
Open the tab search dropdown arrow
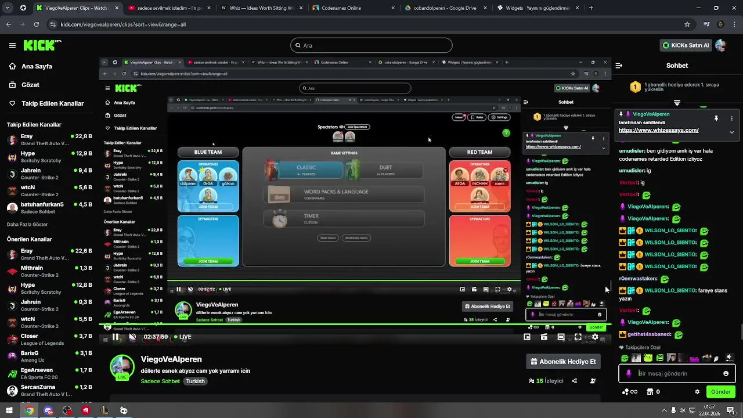click(8, 8)
